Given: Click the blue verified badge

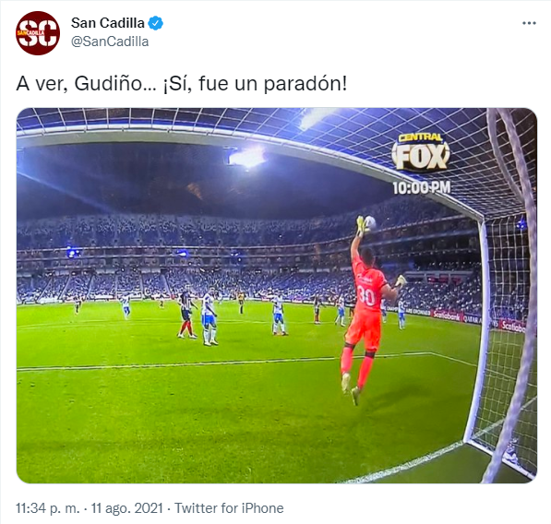Looking at the screenshot, I should (x=155, y=23).
